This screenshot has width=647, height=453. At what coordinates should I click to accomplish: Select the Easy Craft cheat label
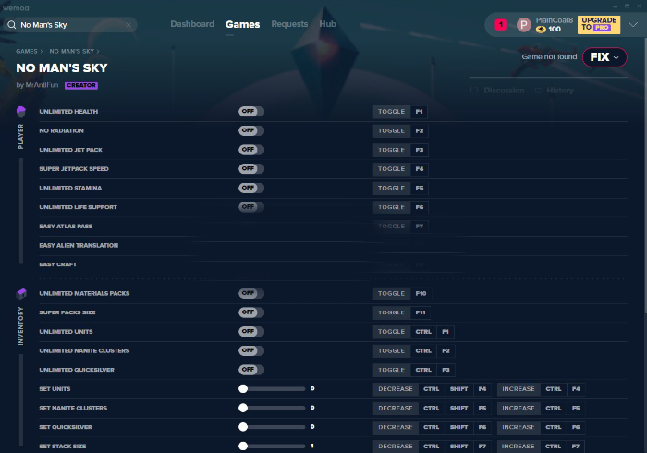pyautogui.click(x=57, y=264)
